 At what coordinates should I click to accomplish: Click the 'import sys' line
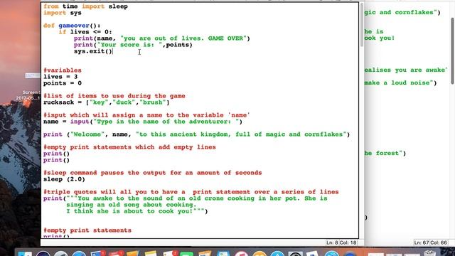tap(63, 13)
